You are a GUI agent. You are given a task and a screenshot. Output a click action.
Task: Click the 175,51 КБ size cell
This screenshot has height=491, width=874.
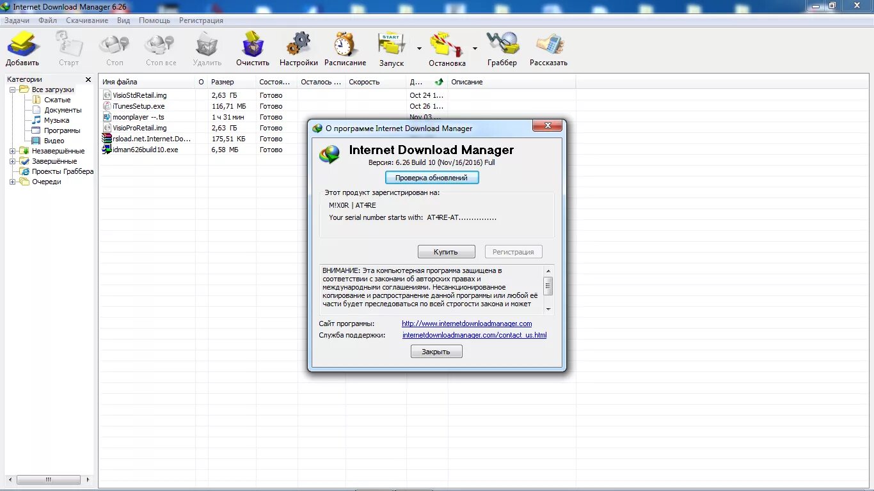tap(228, 139)
